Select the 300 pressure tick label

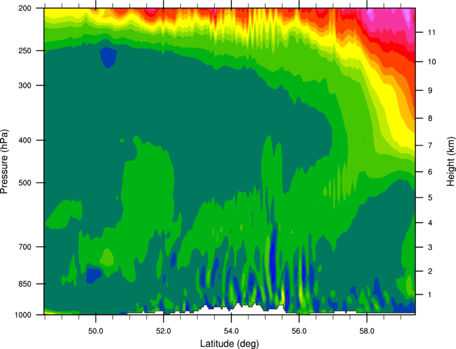(25, 85)
